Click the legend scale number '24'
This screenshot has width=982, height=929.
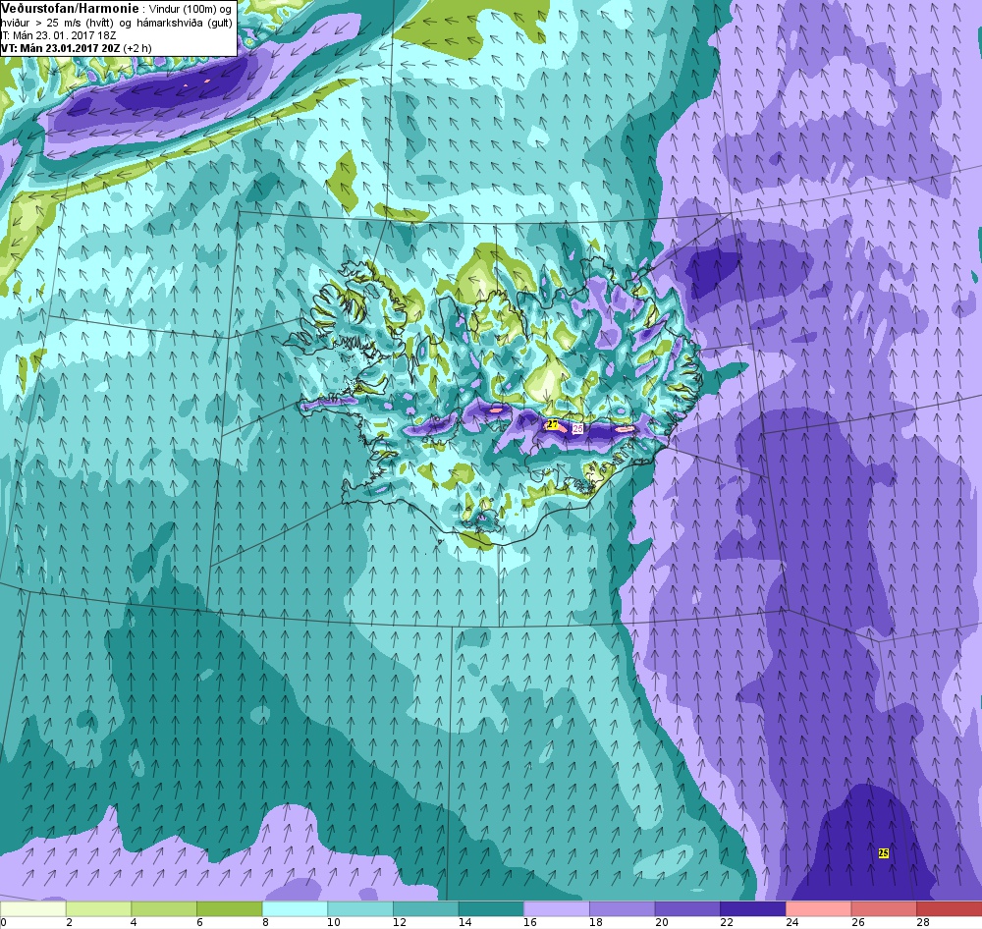792,922
